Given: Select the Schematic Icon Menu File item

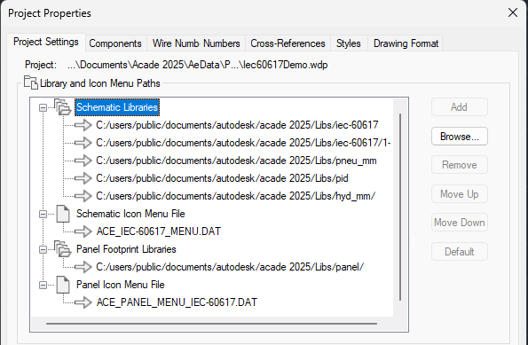Looking at the screenshot, I should tap(130, 214).
